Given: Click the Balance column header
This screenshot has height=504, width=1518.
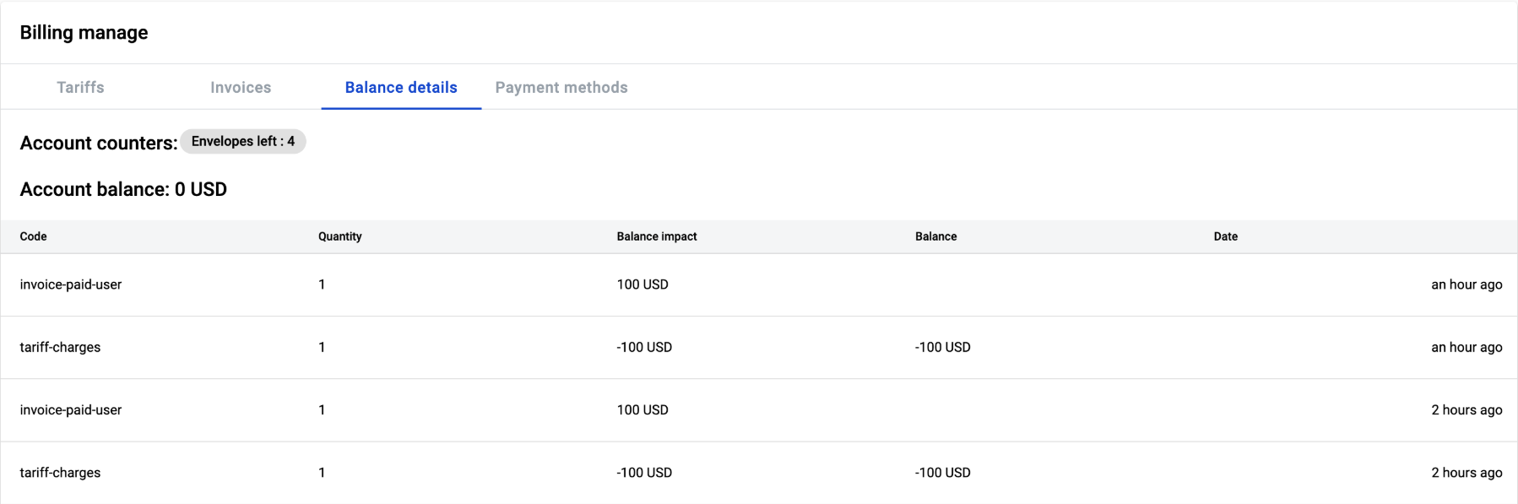Looking at the screenshot, I should (935, 236).
